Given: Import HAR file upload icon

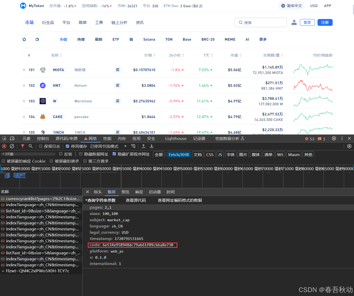Looking at the screenshot, I should coord(144,146).
